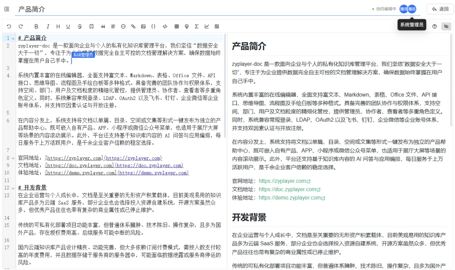The height and width of the screenshot is (270, 455).
Task: Toggle preview pane with crossed-eye icon
Action: [x=446, y=27]
